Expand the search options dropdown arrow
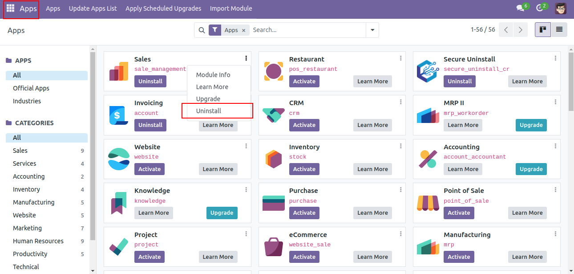 click(372, 30)
